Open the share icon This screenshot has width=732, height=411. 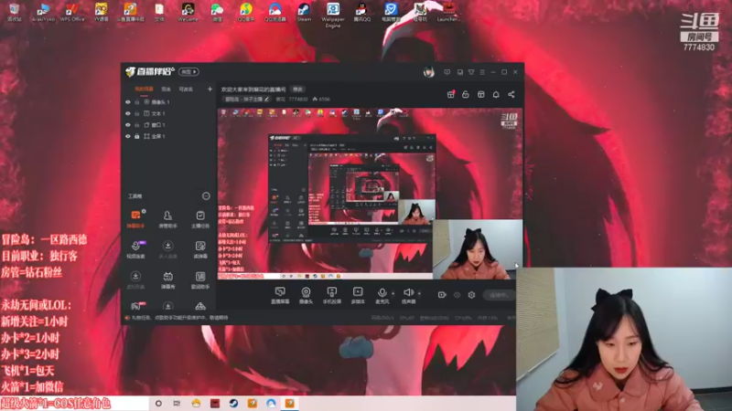(511, 95)
